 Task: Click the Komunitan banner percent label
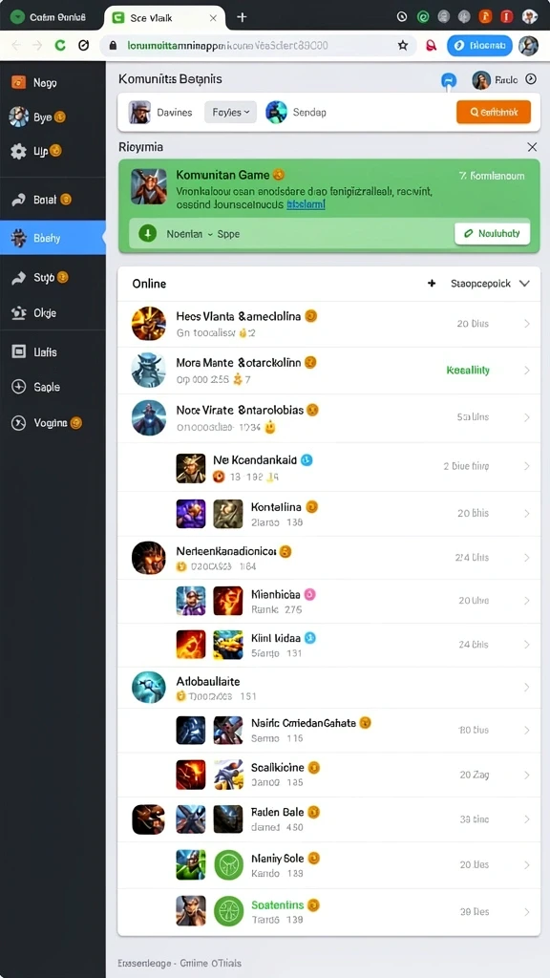(x=492, y=176)
